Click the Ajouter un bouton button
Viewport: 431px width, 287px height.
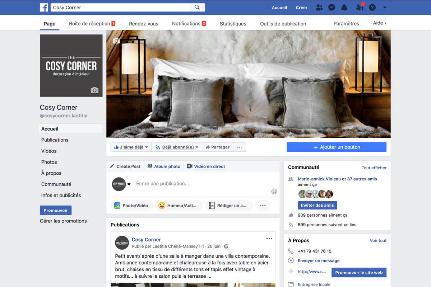336,147
